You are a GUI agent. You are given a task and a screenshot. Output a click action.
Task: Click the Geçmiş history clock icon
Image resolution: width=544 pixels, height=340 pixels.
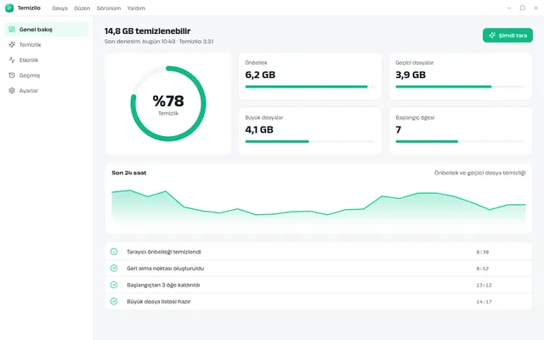(x=12, y=76)
